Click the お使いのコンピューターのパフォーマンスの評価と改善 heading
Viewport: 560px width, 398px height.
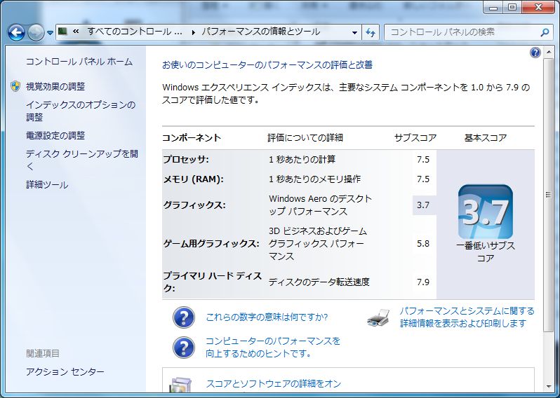pos(267,65)
